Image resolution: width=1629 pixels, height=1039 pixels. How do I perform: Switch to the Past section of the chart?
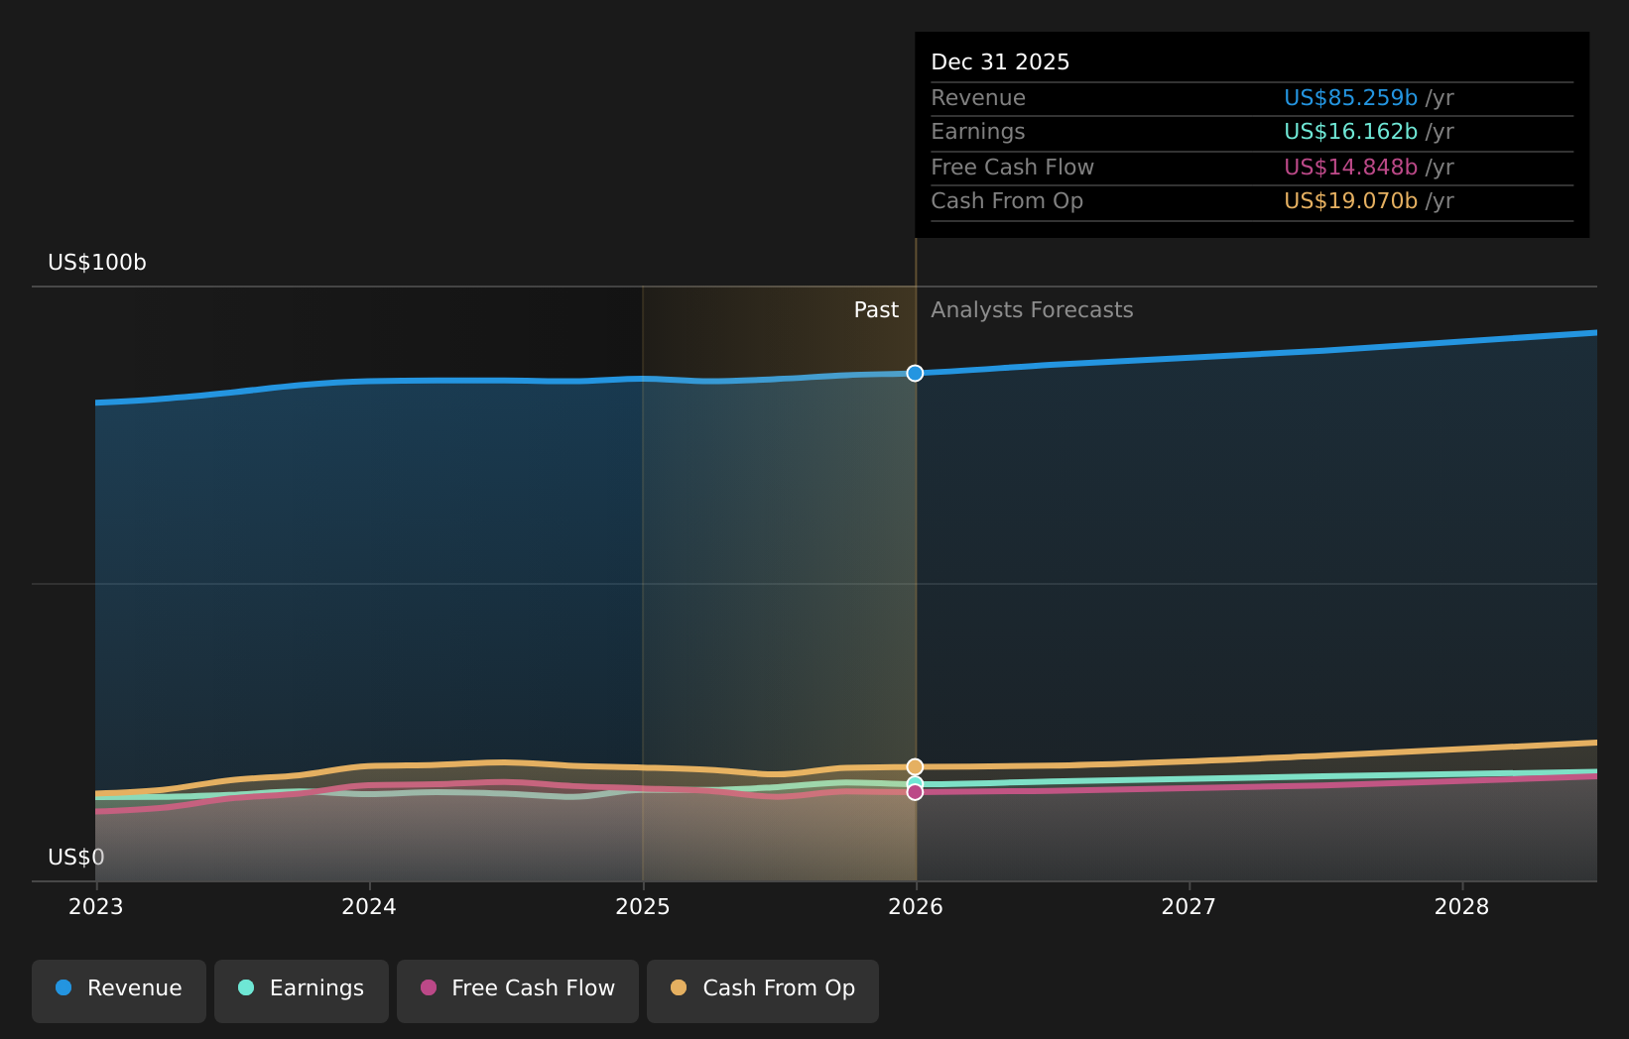[x=876, y=309]
